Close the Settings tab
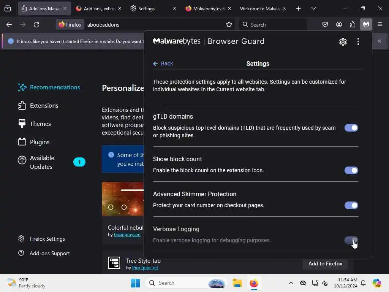This screenshot has width=389, height=292. (x=175, y=8)
